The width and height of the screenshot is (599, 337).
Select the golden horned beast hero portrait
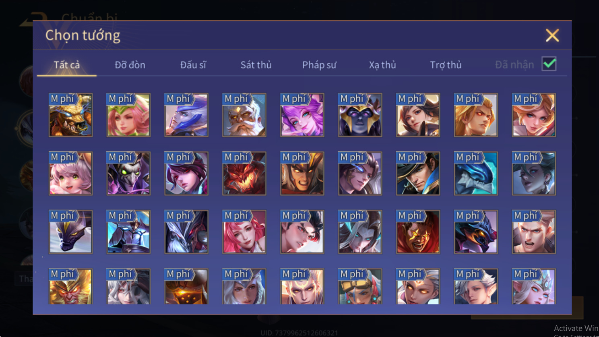(70, 115)
